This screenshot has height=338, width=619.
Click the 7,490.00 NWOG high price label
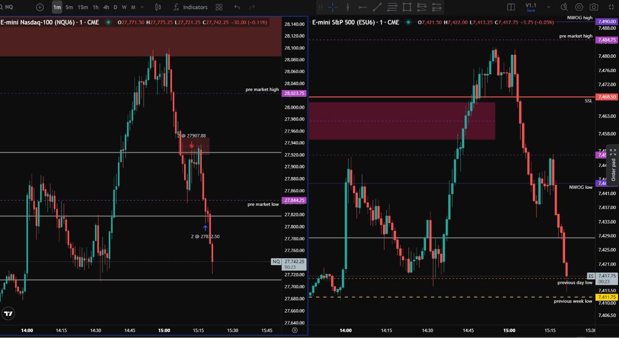point(607,21)
